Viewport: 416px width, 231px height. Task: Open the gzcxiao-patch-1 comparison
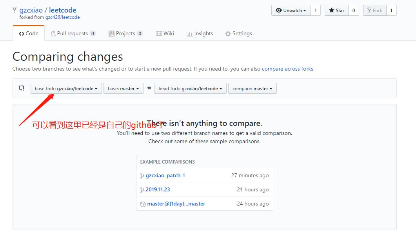165,176
